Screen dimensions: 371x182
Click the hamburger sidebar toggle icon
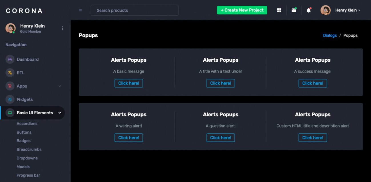(x=81, y=10)
